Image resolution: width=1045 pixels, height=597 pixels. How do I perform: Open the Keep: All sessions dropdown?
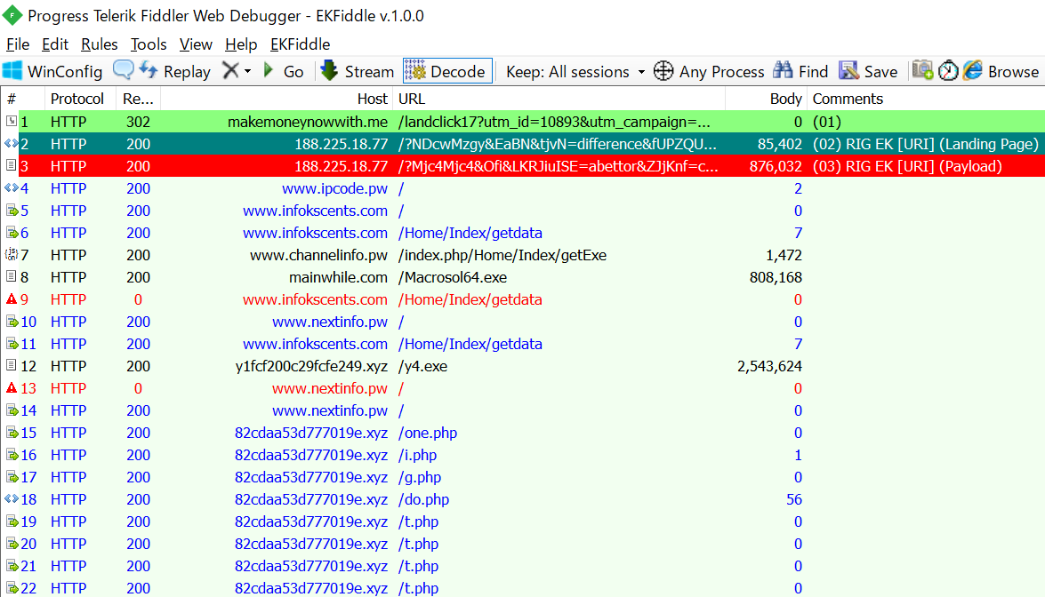pyautogui.click(x=575, y=71)
